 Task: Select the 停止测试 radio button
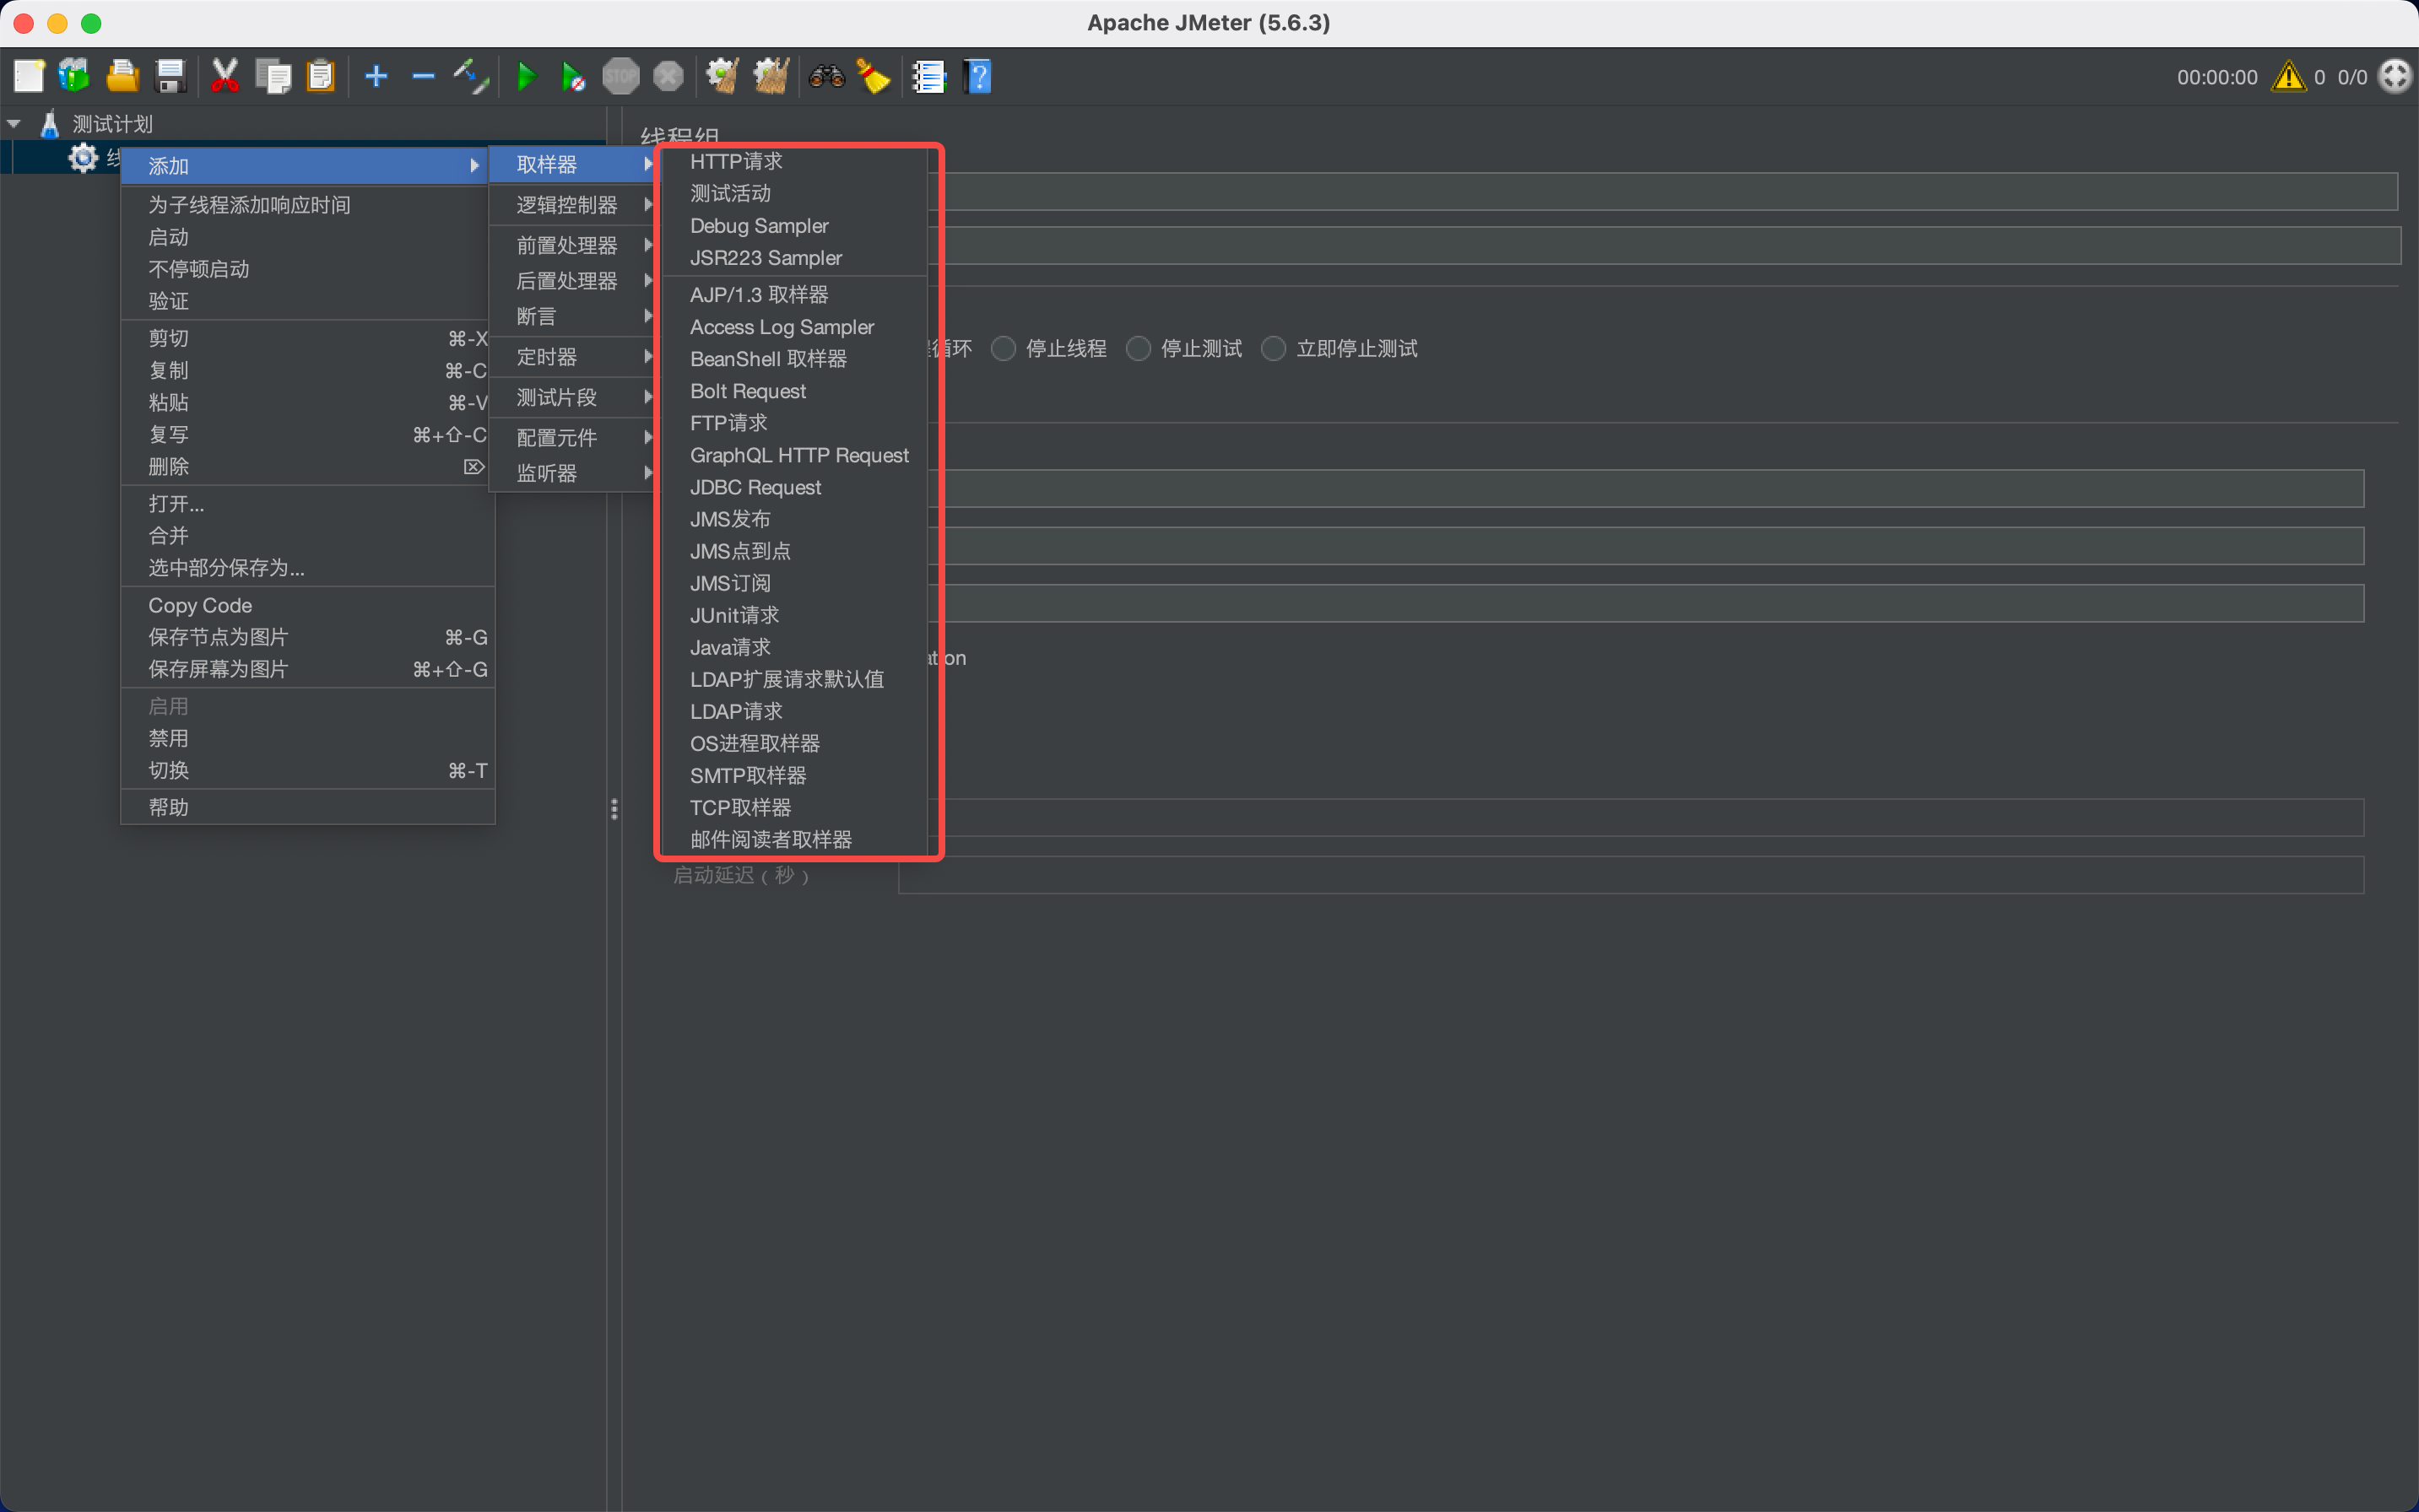pyautogui.click(x=1139, y=348)
